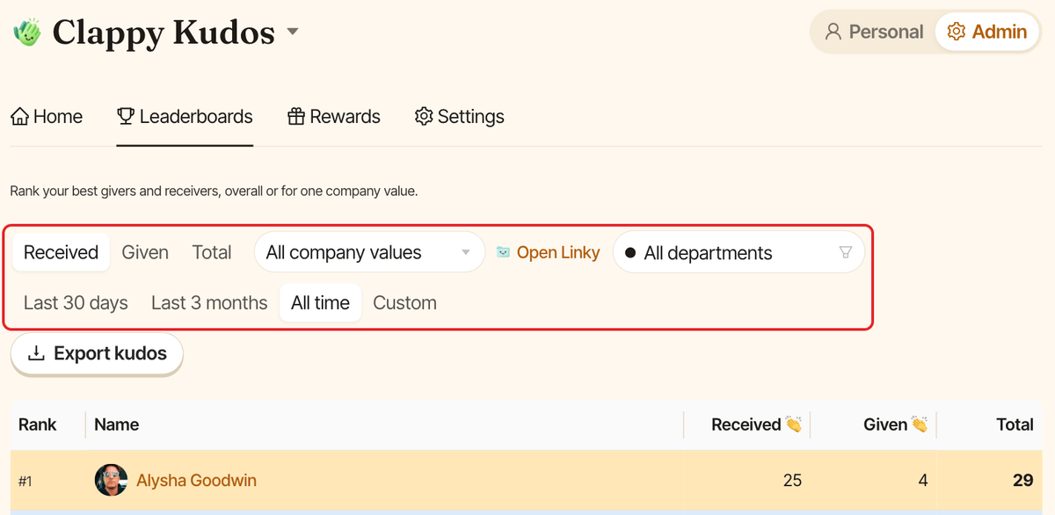
Task: Open the Settings tab
Action: tap(460, 117)
